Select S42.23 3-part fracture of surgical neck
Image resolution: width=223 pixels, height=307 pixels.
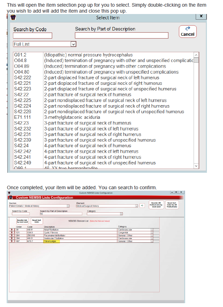[103, 123]
